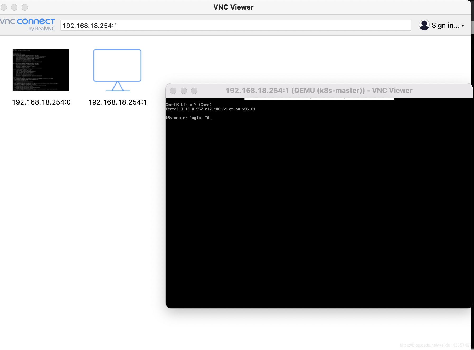Open the Sign in dropdown menu

[448, 25]
